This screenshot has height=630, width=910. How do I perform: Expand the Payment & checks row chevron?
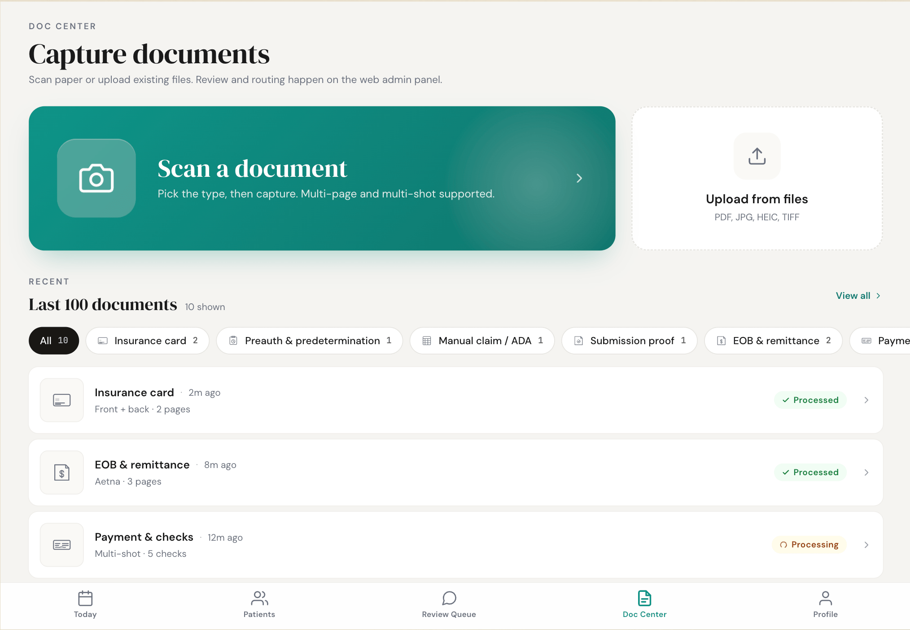tap(866, 545)
